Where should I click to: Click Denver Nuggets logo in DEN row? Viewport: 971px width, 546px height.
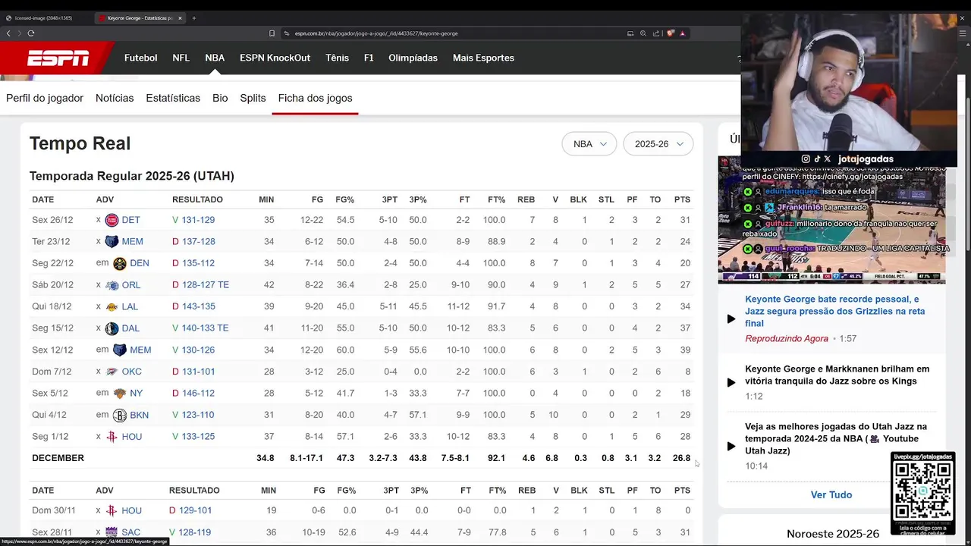[119, 263]
